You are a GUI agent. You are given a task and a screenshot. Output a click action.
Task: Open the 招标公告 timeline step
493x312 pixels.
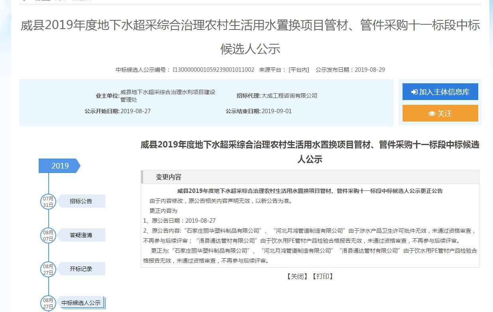point(81,201)
